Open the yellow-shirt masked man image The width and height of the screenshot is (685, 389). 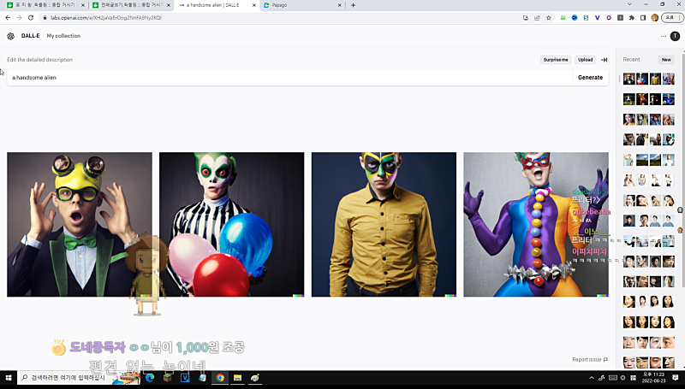(x=384, y=225)
